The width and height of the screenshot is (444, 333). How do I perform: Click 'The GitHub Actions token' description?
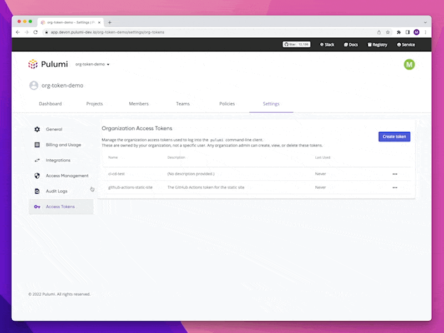pyautogui.click(x=206, y=188)
